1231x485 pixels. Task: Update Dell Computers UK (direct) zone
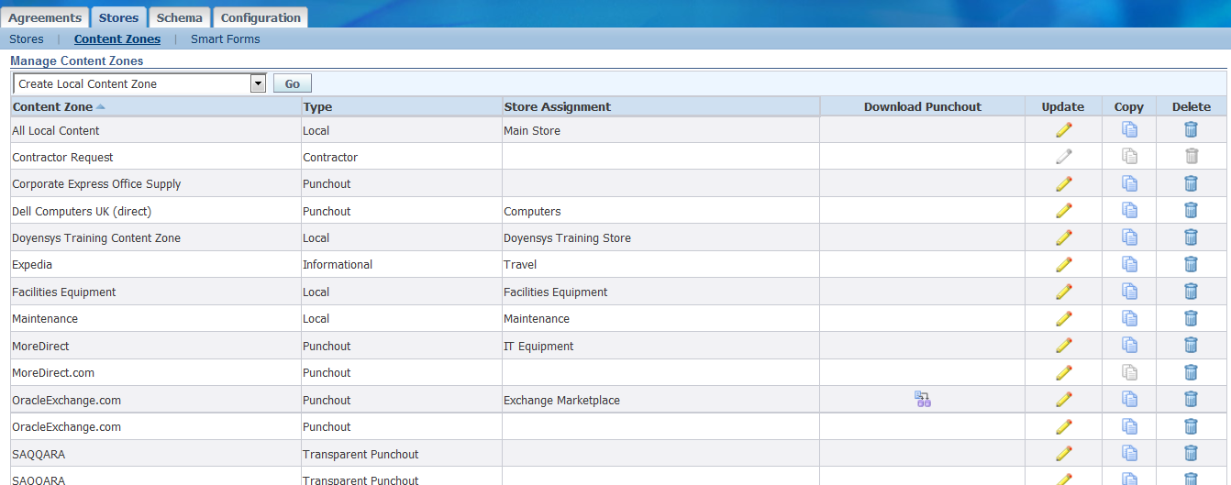[1063, 211]
